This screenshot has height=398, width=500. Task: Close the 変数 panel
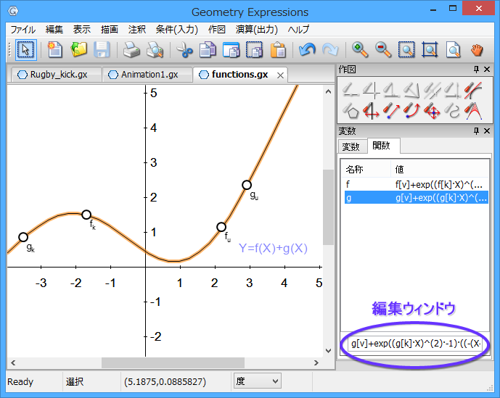(487, 130)
